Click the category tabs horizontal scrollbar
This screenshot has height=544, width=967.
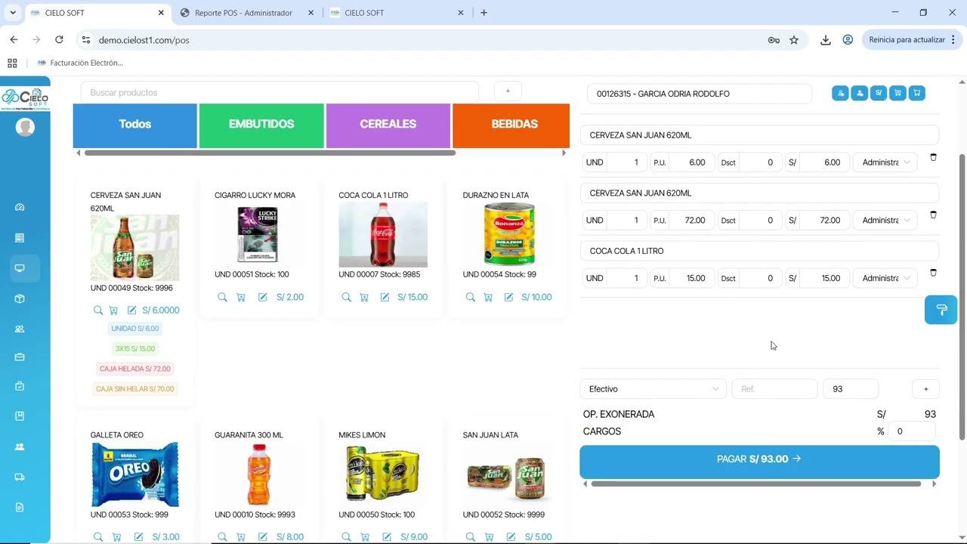tap(270, 153)
